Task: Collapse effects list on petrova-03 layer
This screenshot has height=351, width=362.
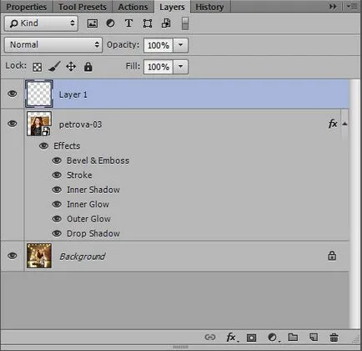Action: click(344, 124)
